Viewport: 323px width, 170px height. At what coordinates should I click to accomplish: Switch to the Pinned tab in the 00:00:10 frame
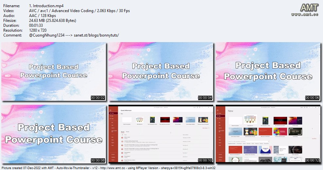coord(127,131)
